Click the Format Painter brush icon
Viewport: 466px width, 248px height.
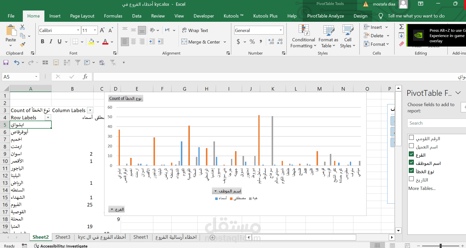tap(23, 45)
